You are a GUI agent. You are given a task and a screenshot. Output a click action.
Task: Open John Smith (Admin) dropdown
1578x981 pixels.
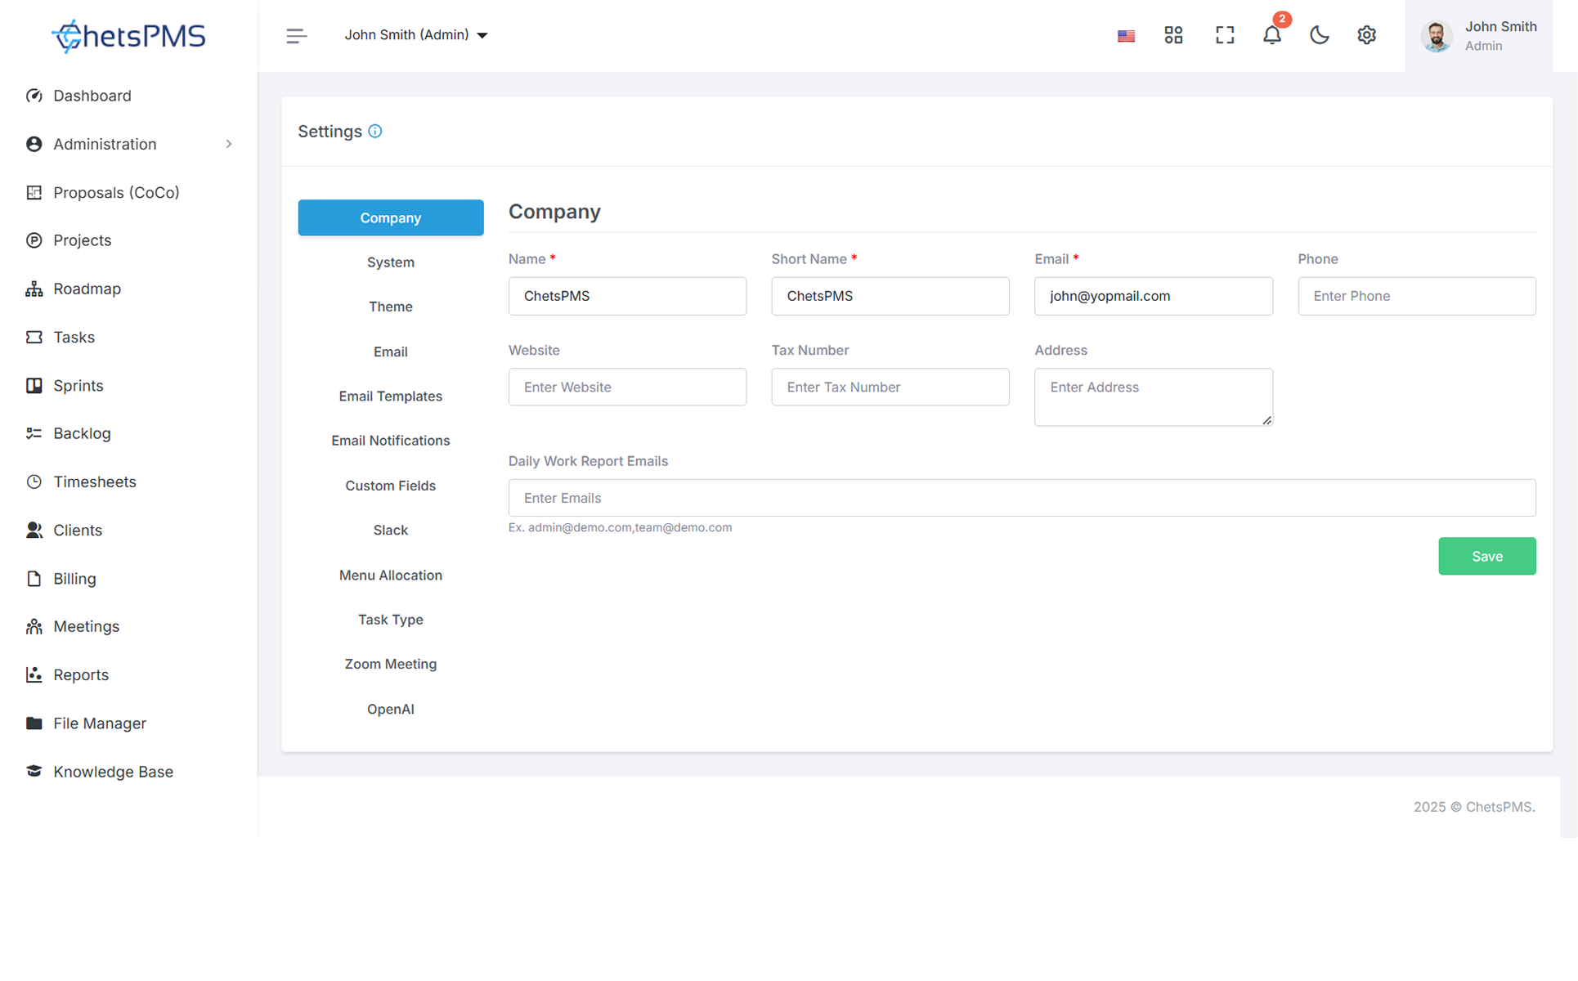click(415, 35)
